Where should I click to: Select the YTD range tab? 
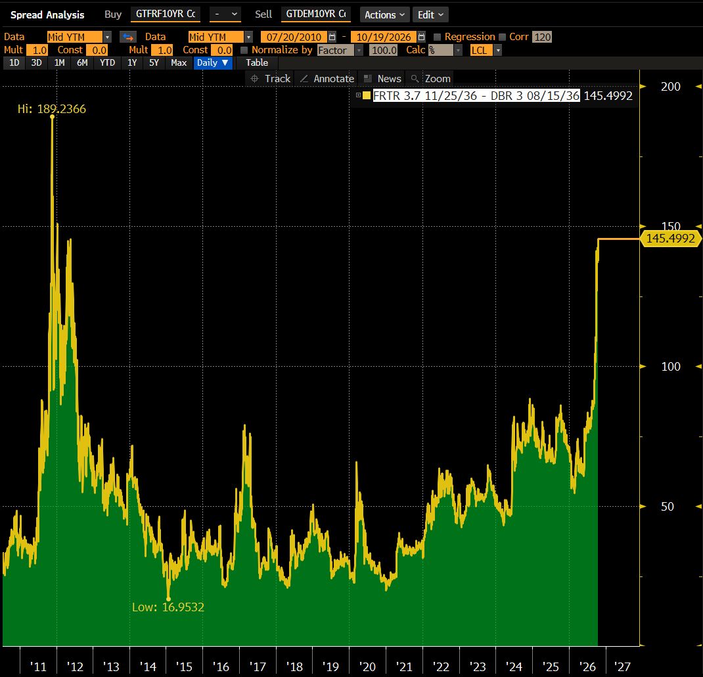107,63
